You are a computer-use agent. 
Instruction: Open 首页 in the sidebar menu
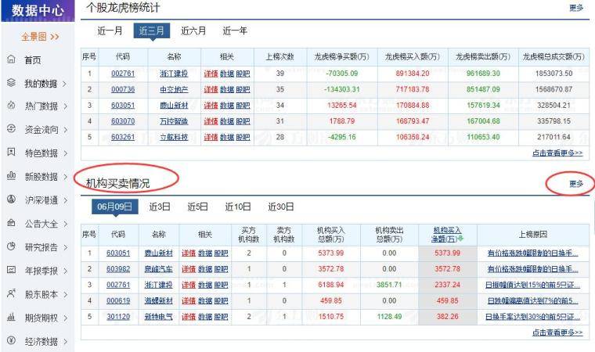point(33,60)
